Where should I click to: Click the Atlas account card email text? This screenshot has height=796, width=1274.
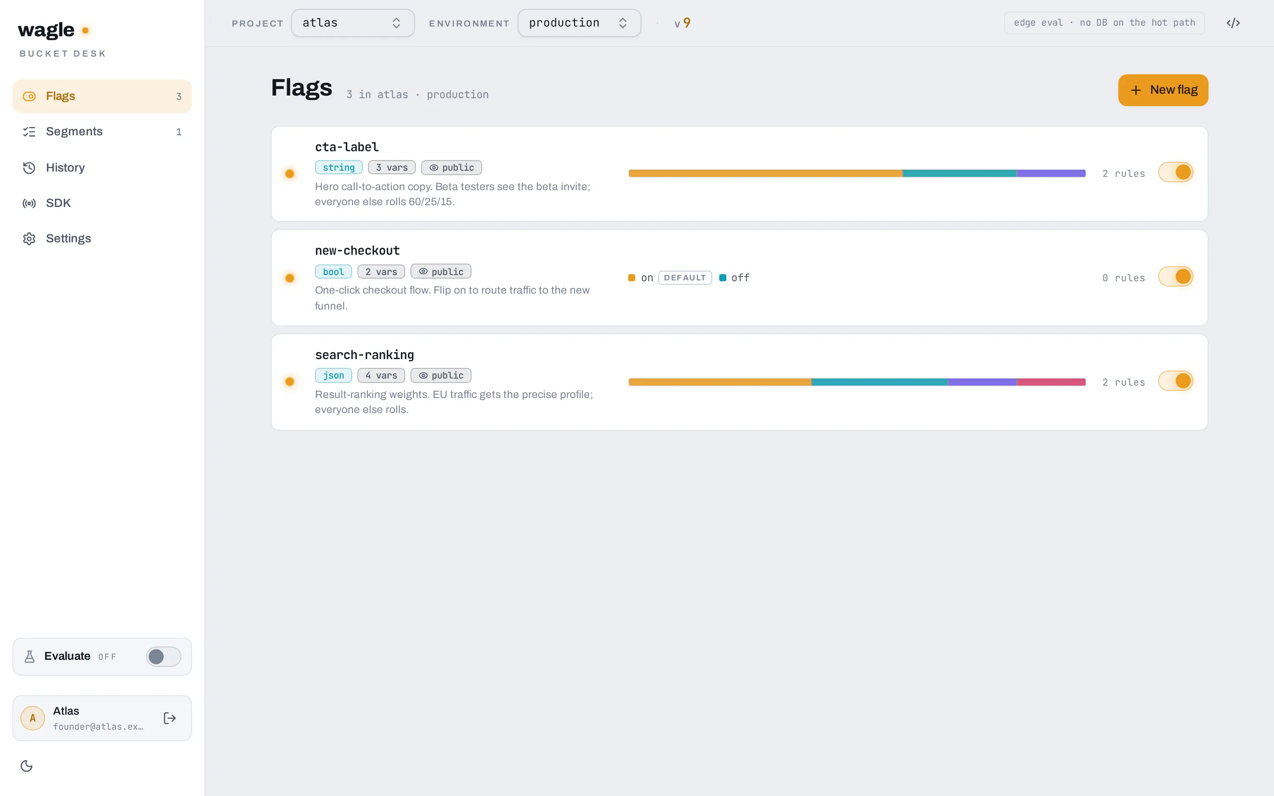point(98,727)
